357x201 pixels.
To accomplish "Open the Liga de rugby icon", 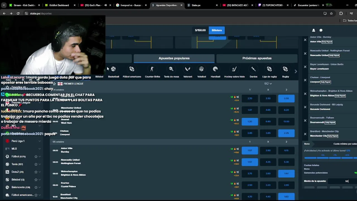I will [x=269, y=69].
